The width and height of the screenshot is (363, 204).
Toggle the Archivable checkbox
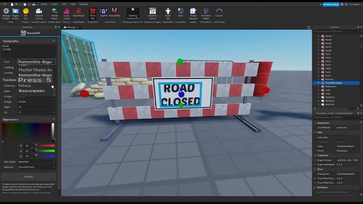coord(338,137)
